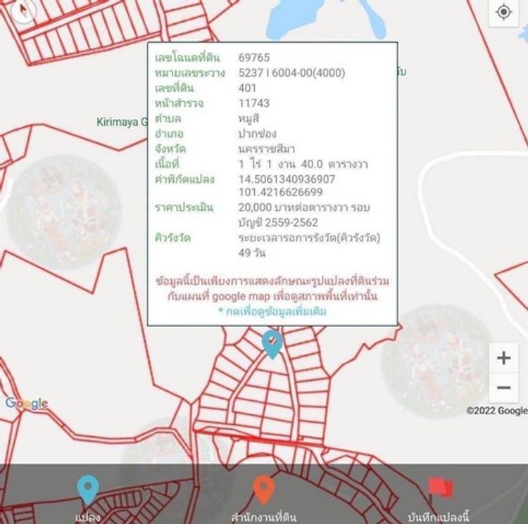The width and height of the screenshot is (528, 524).
Task: Zoom in with the plus button
Action: (x=503, y=357)
